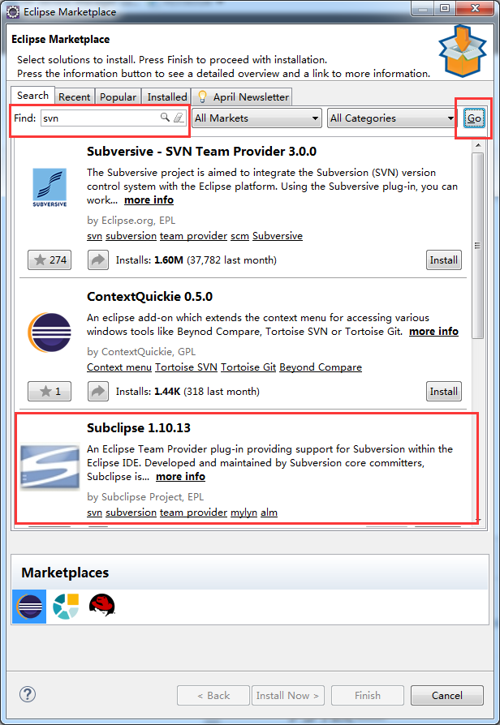The image size is (500, 725).
Task: Star the ContextQuickie plugin with 1 favorite
Action: (x=50, y=391)
